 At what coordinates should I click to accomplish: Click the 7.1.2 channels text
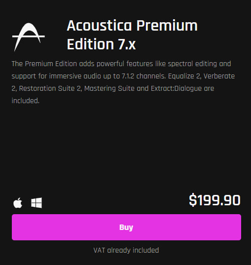tap(143, 76)
